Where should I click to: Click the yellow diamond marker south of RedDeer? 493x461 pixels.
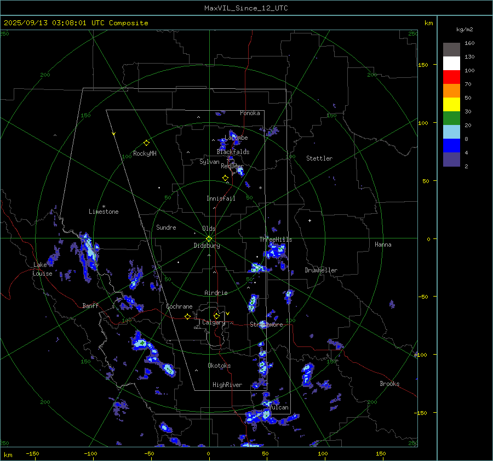pos(225,178)
